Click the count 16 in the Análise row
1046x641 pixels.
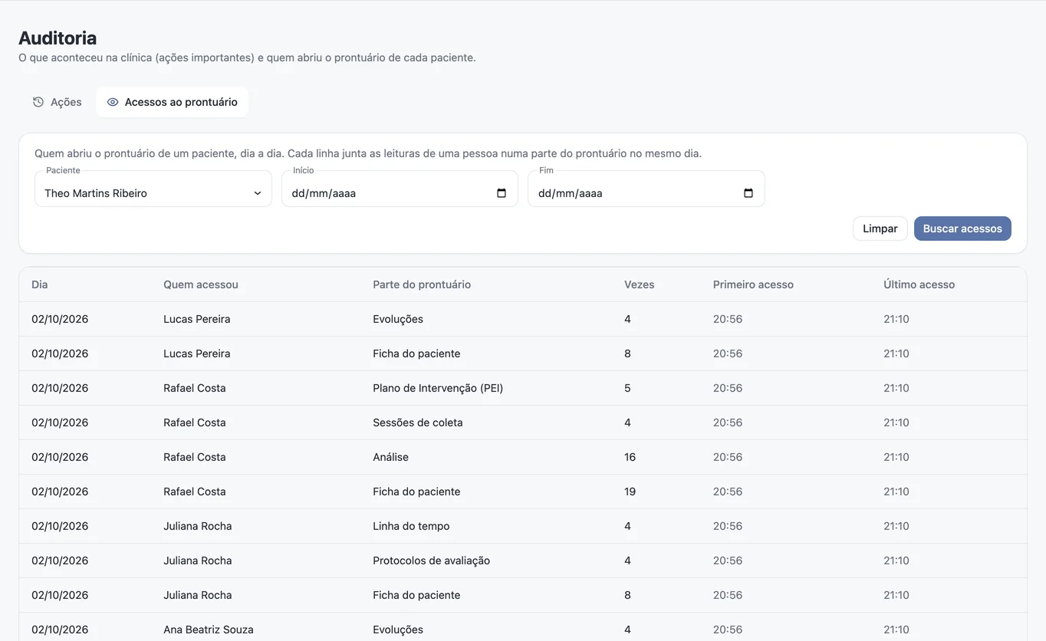coord(630,457)
